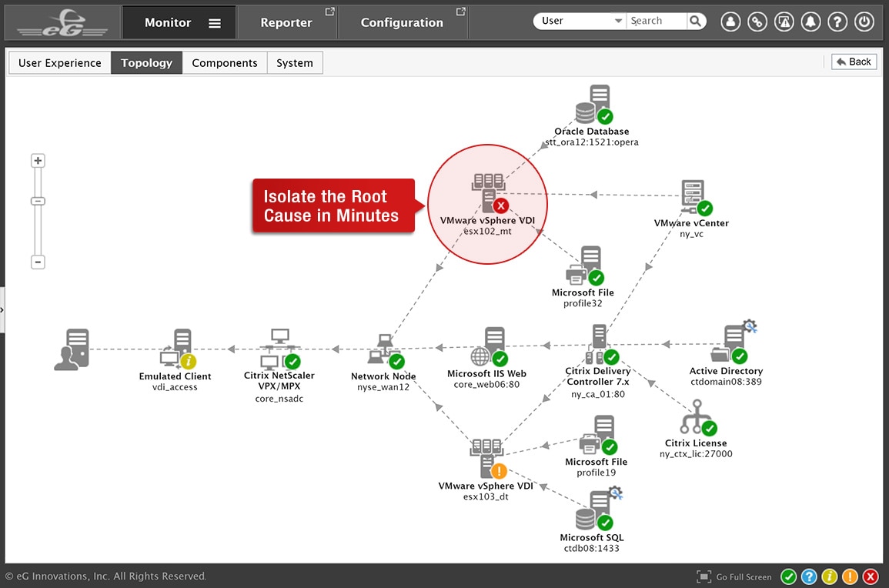Switch to the User Experience tab
The width and height of the screenshot is (889, 588).
(x=60, y=63)
